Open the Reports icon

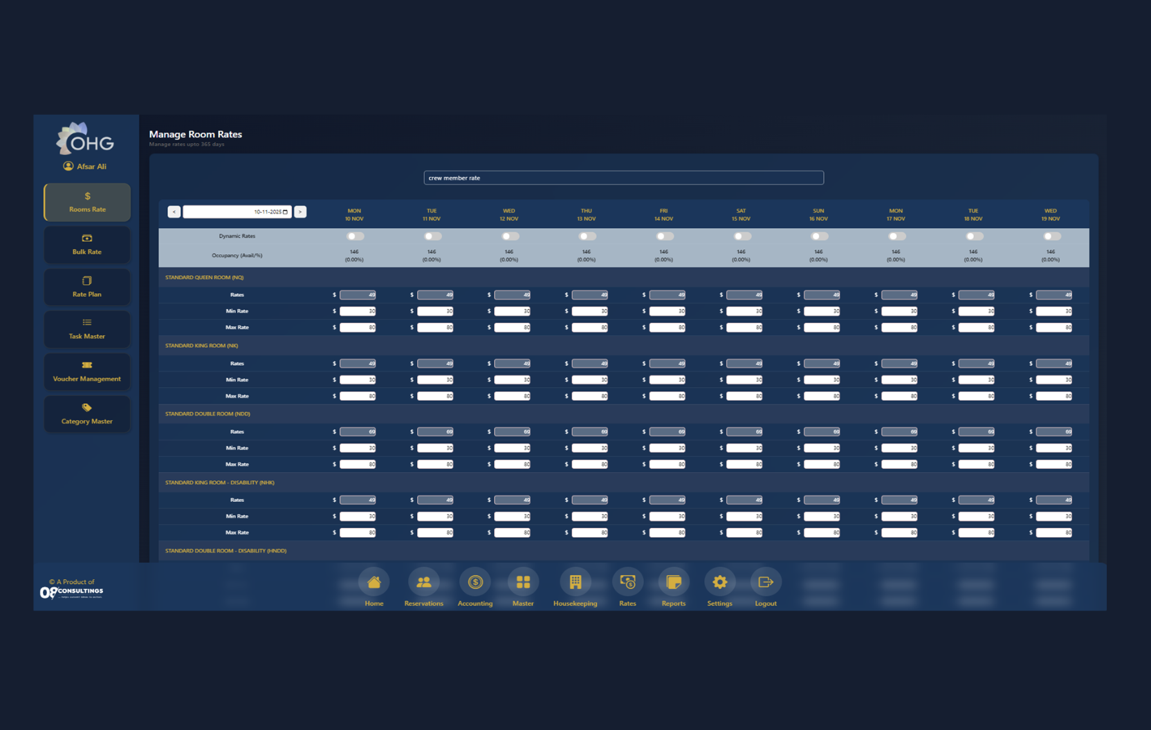click(673, 583)
